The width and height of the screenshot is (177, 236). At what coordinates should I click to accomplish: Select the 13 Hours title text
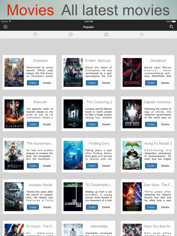point(40,226)
